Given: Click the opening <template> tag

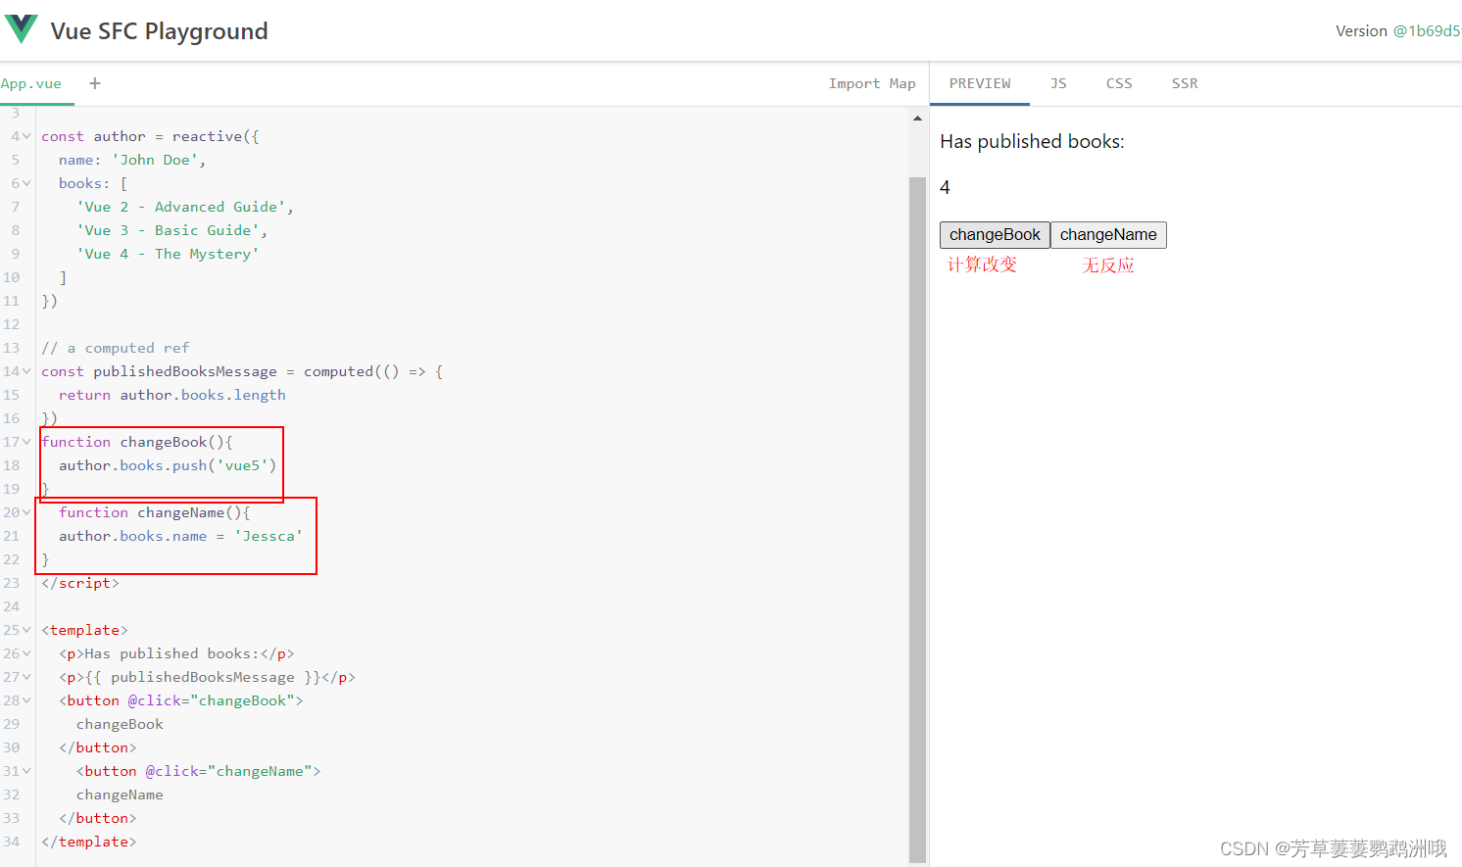Looking at the screenshot, I should click(84, 630).
